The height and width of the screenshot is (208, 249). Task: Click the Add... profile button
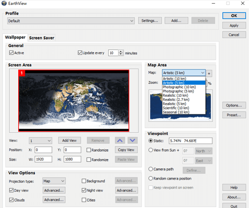[176, 20]
